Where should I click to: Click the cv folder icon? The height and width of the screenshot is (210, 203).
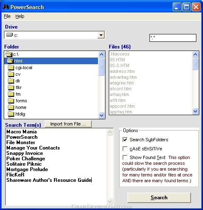click(x=11, y=74)
